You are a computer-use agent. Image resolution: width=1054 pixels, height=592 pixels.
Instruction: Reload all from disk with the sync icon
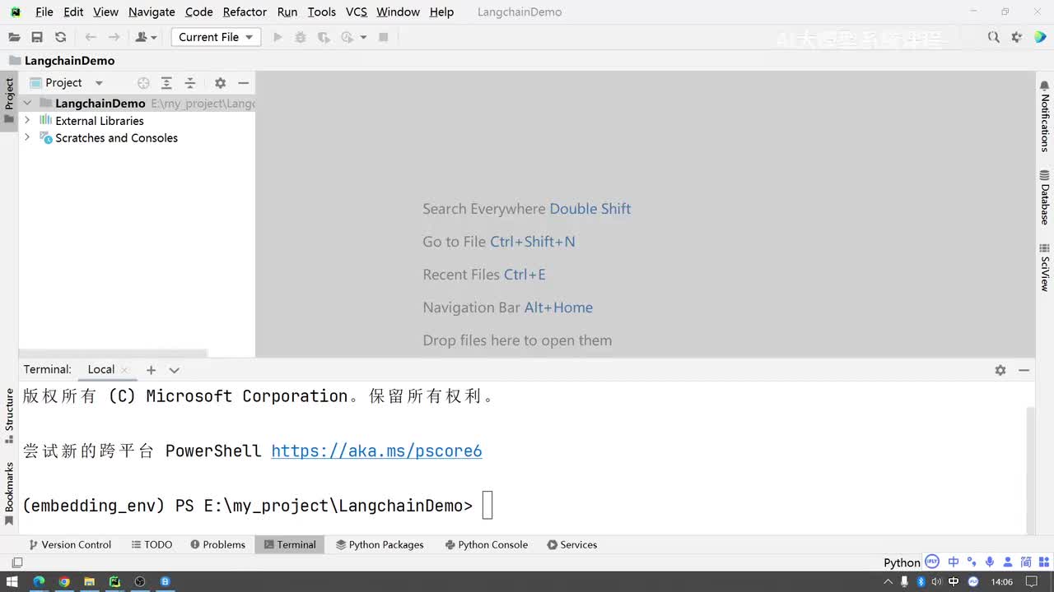(x=60, y=37)
